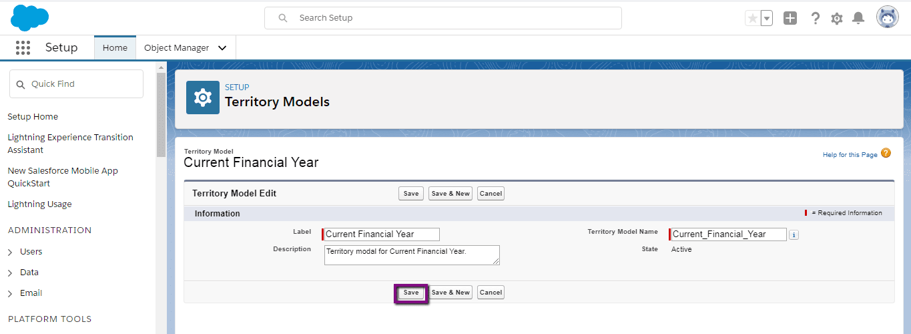Open the favorites list dropdown arrow
The height and width of the screenshot is (334, 911).
[767, 19]
